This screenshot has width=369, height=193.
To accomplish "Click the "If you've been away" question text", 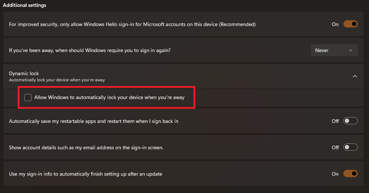I will [x=90, y=50].
